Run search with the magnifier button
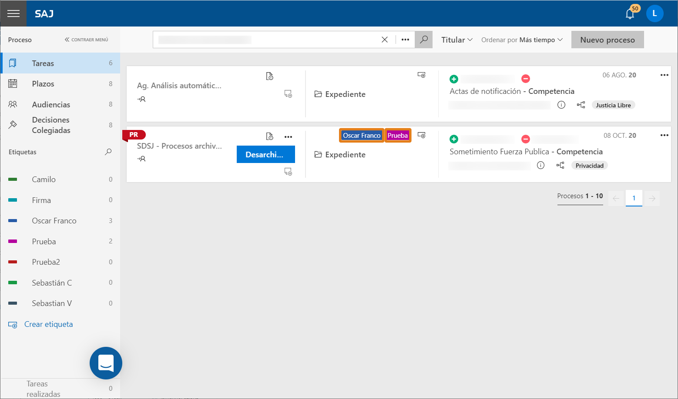 tap(423, 40)
